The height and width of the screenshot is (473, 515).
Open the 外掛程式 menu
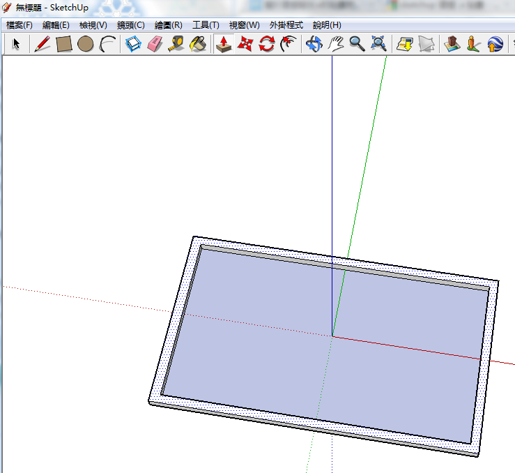tap(286, 25)
